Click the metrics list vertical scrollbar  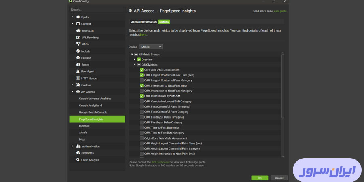[x=282, y=87]
